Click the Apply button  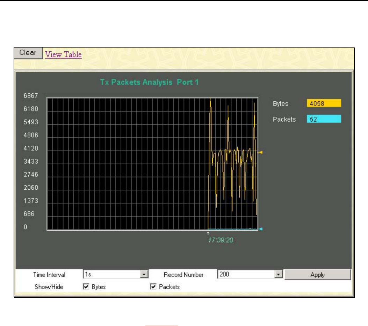317,275
